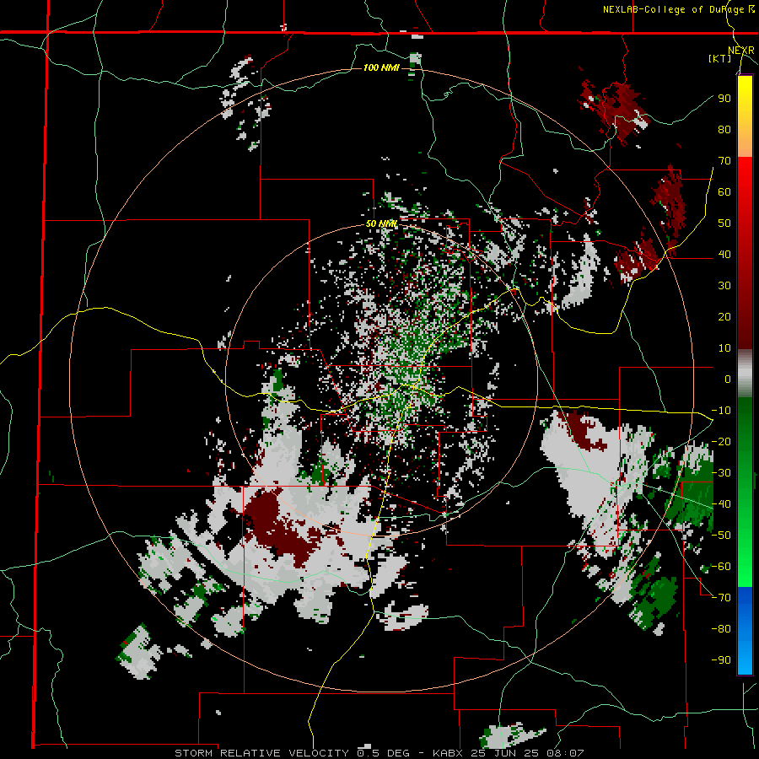This screenshot has height=759, width=759.
Task: Click the -60 knot legend value
Action: pos(721,567)
